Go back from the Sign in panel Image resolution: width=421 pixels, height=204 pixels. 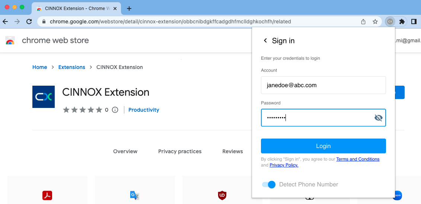(x=265, y=41)
